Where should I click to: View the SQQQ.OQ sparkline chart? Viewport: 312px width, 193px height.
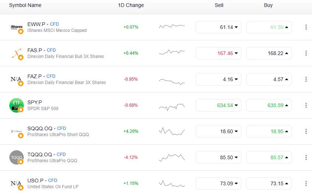[172, 131]
